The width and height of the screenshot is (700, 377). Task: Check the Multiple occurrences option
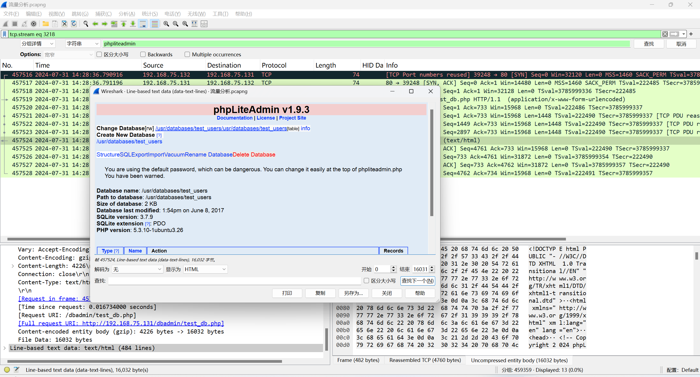coord(187,54)
